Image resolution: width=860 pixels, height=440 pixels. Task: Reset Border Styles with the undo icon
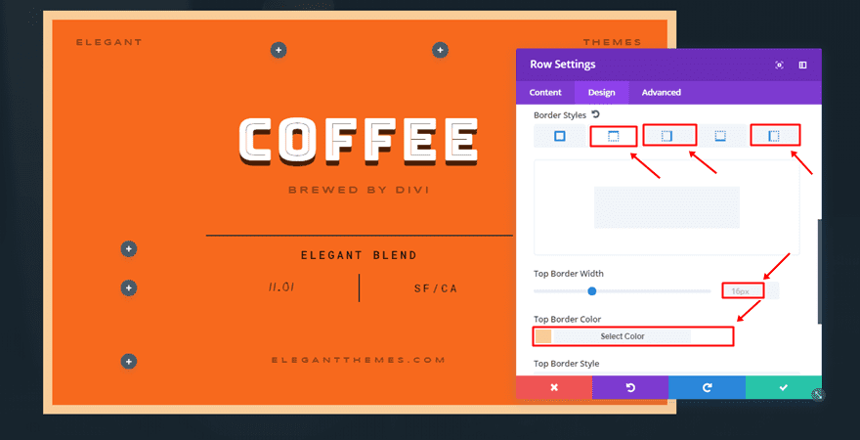596,115
